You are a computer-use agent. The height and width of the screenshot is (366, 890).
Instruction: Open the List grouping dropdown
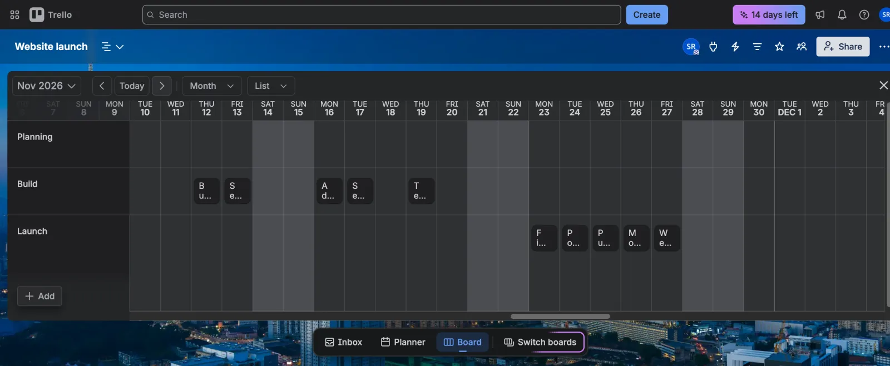pos(271,86)
